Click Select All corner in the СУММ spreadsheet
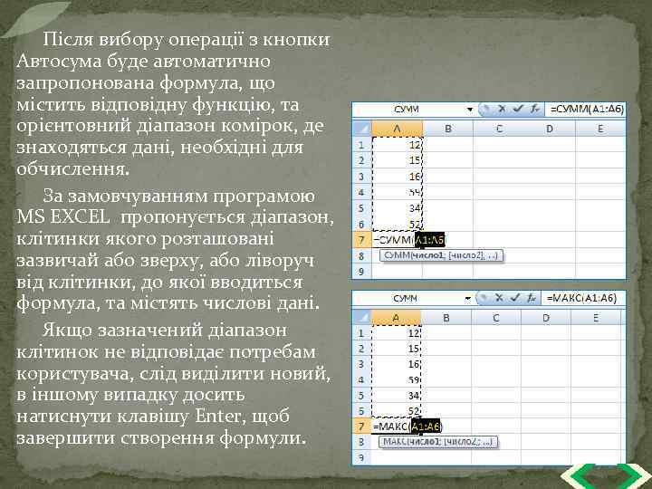This screenshot has width=652, height=489. [x=361, y=129]
